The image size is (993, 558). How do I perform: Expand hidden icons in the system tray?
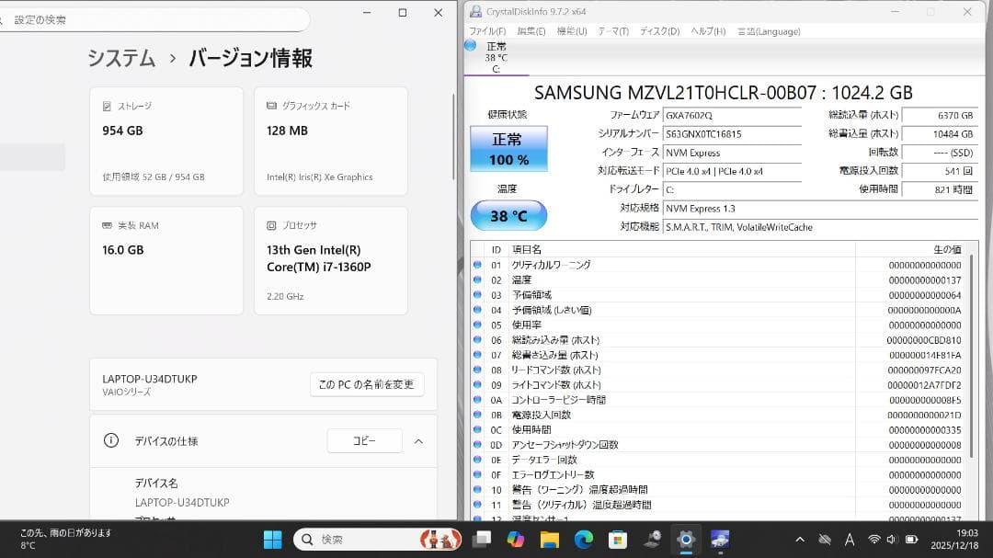coord(799,540)
